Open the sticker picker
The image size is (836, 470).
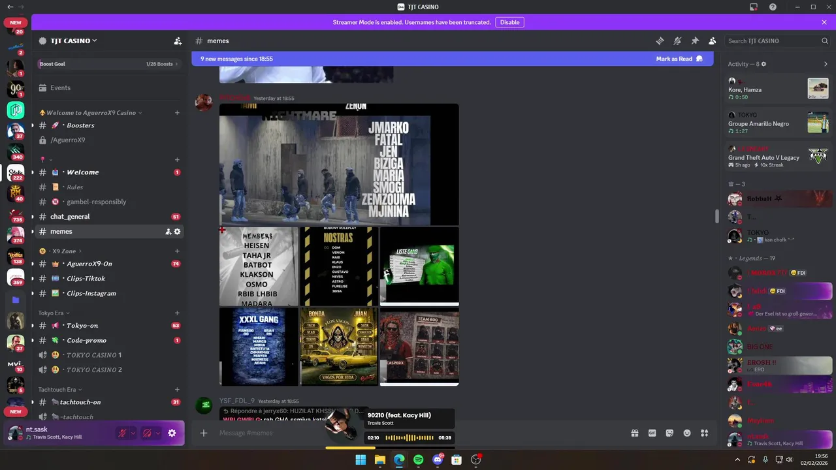[x=669, y=433]
